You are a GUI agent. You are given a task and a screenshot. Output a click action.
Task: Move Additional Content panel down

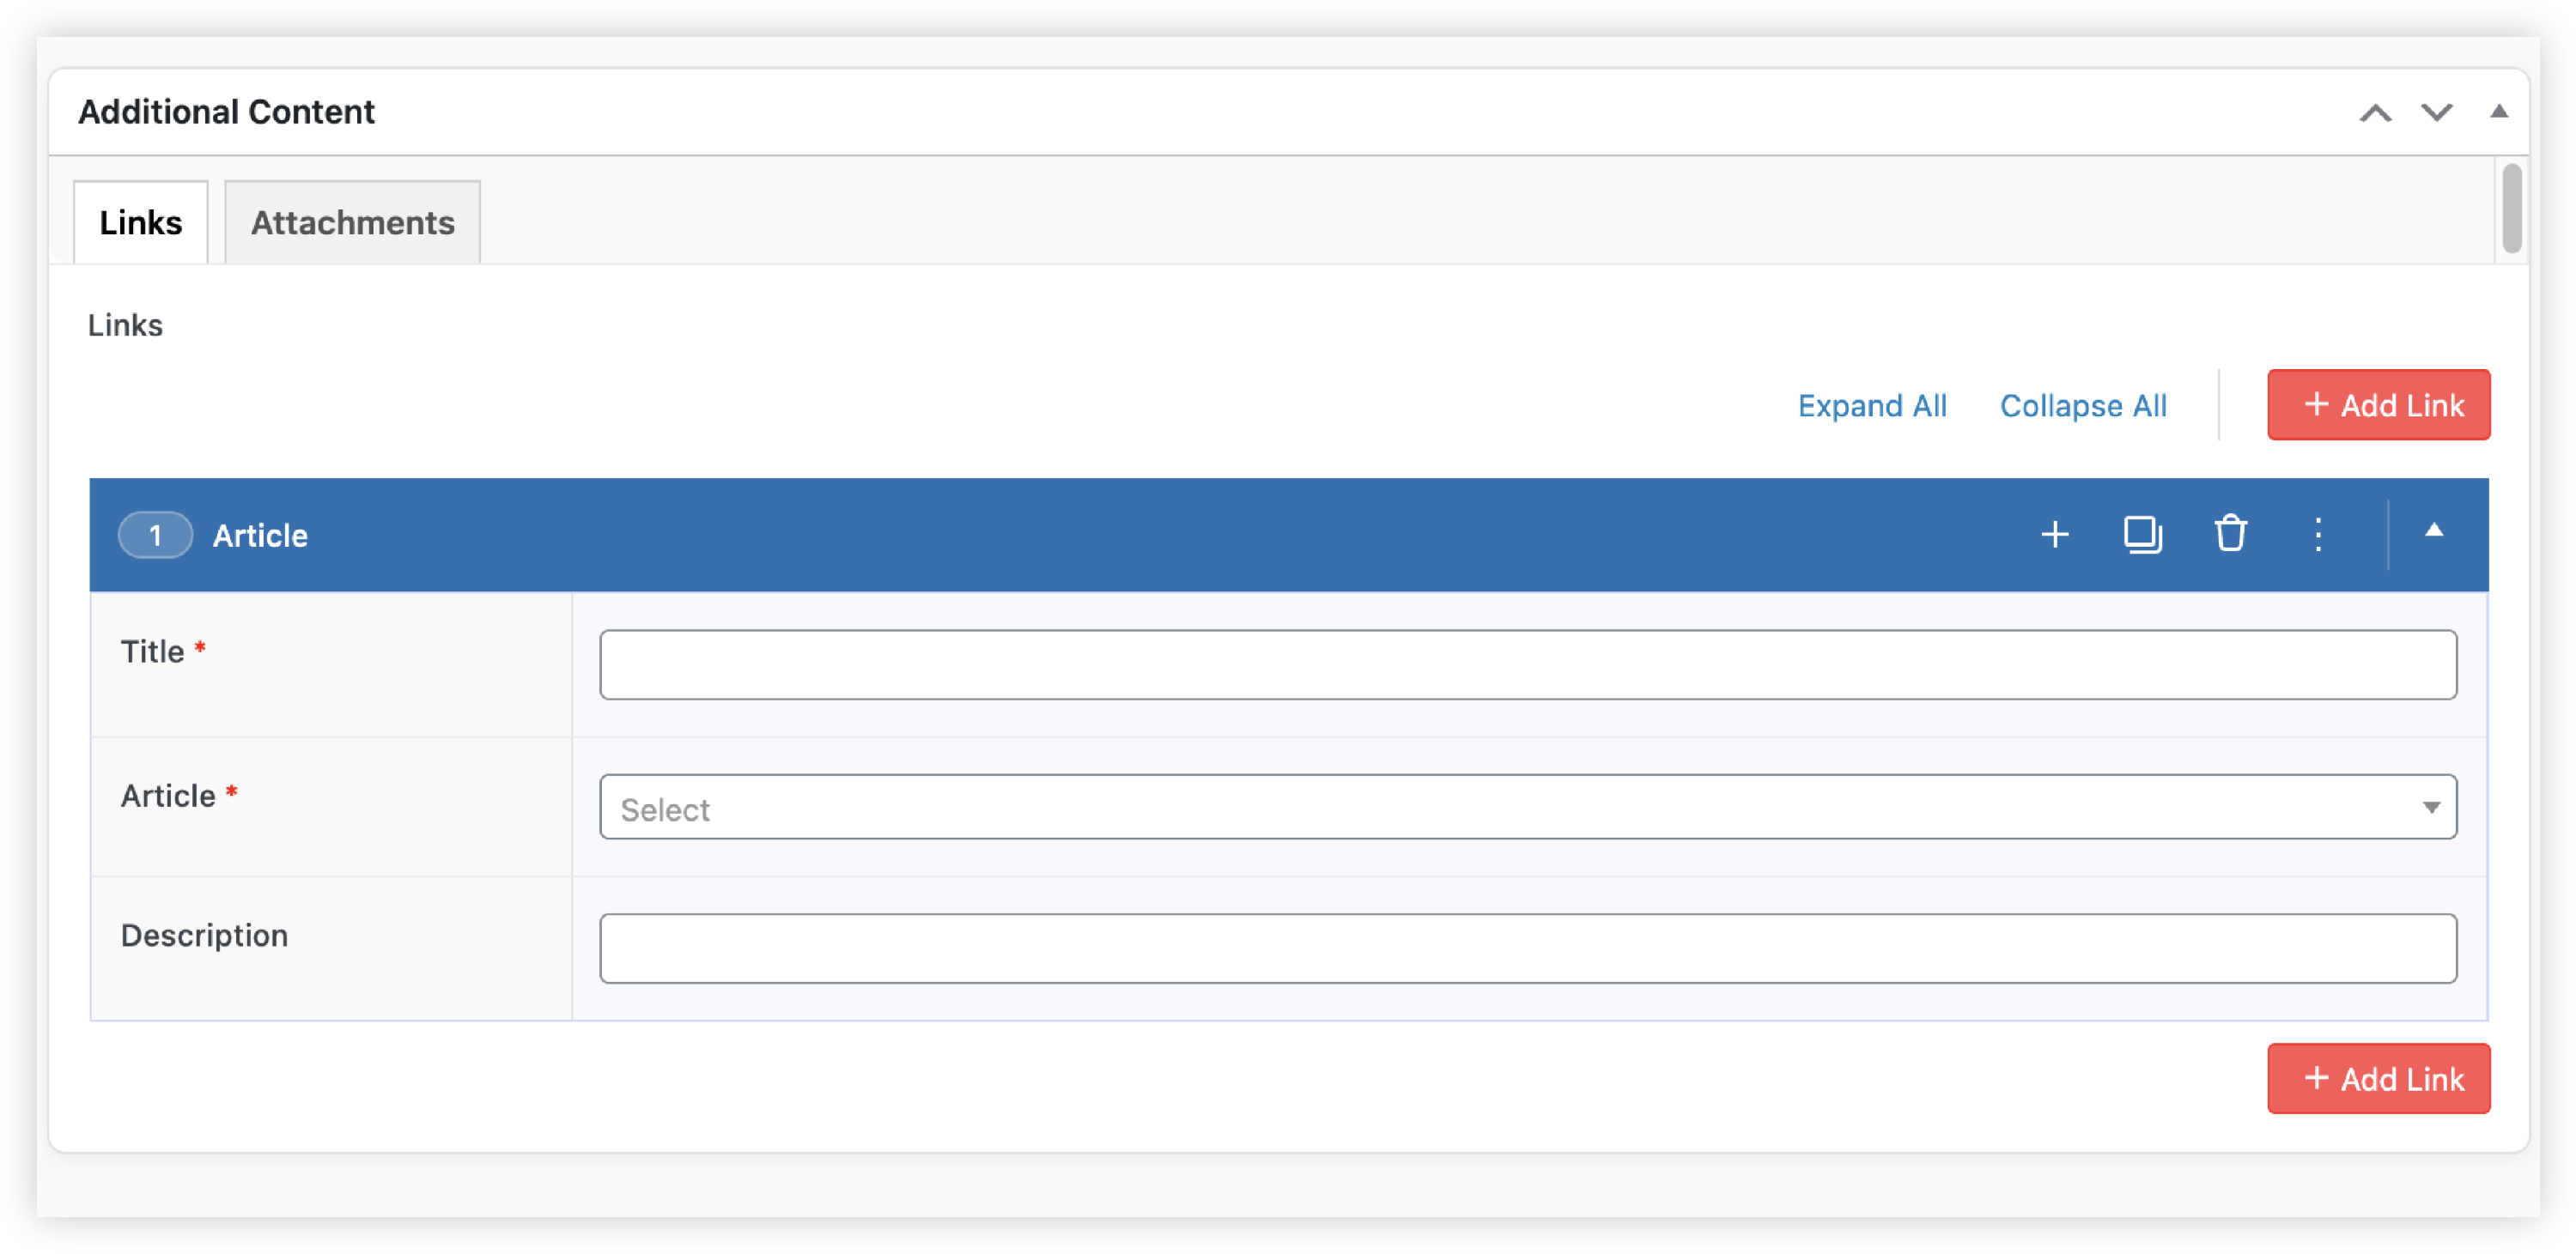(2436, 113)
